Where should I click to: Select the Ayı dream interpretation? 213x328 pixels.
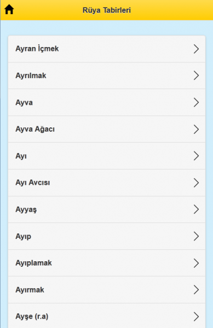[x=107, y=156]
